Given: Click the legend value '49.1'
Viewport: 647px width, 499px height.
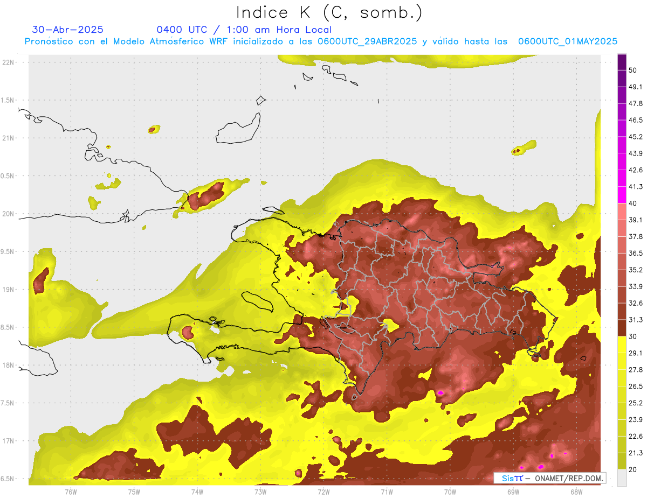Looking at the screenshot, I should [x=636, y=87].
